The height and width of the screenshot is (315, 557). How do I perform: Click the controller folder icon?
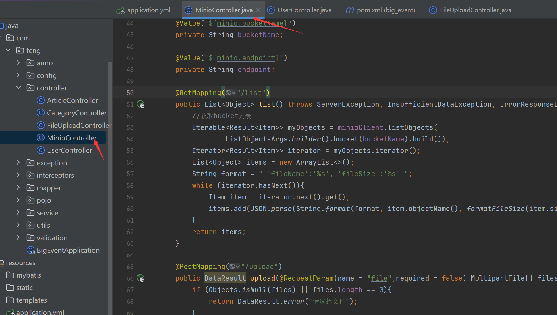pos(30,88)
